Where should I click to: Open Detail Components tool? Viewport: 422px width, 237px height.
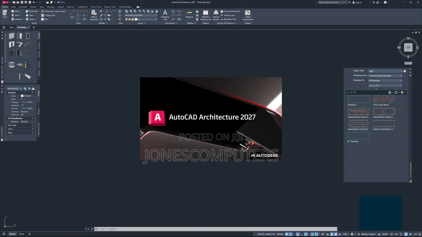click(248, 15)
